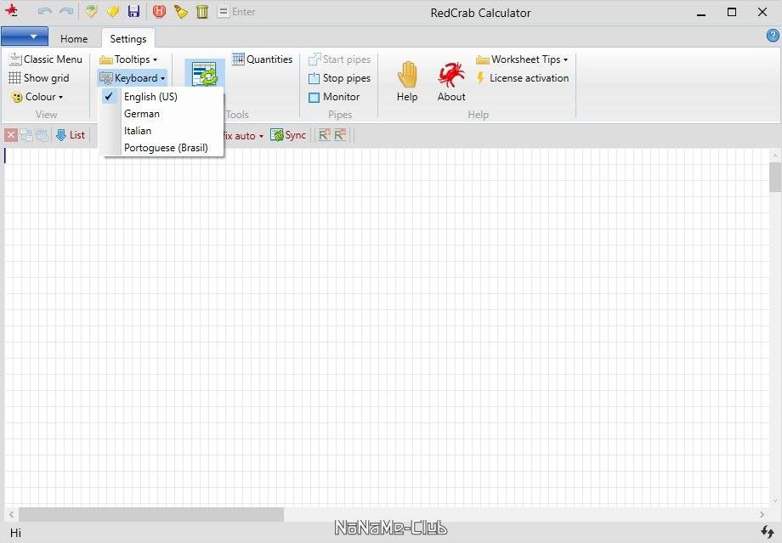Click the undo arrow in title bar
The height and width of the screenshot is (543, 782).
(x=44, y=11)
